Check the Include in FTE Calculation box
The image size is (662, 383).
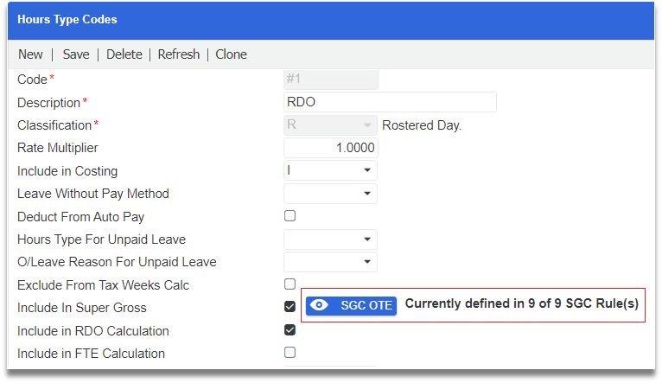click(x=290, y=352)
